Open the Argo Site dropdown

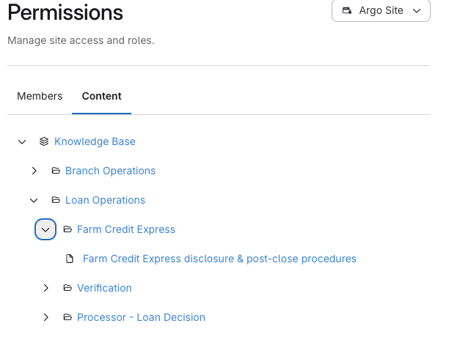[x=381, y=11]
